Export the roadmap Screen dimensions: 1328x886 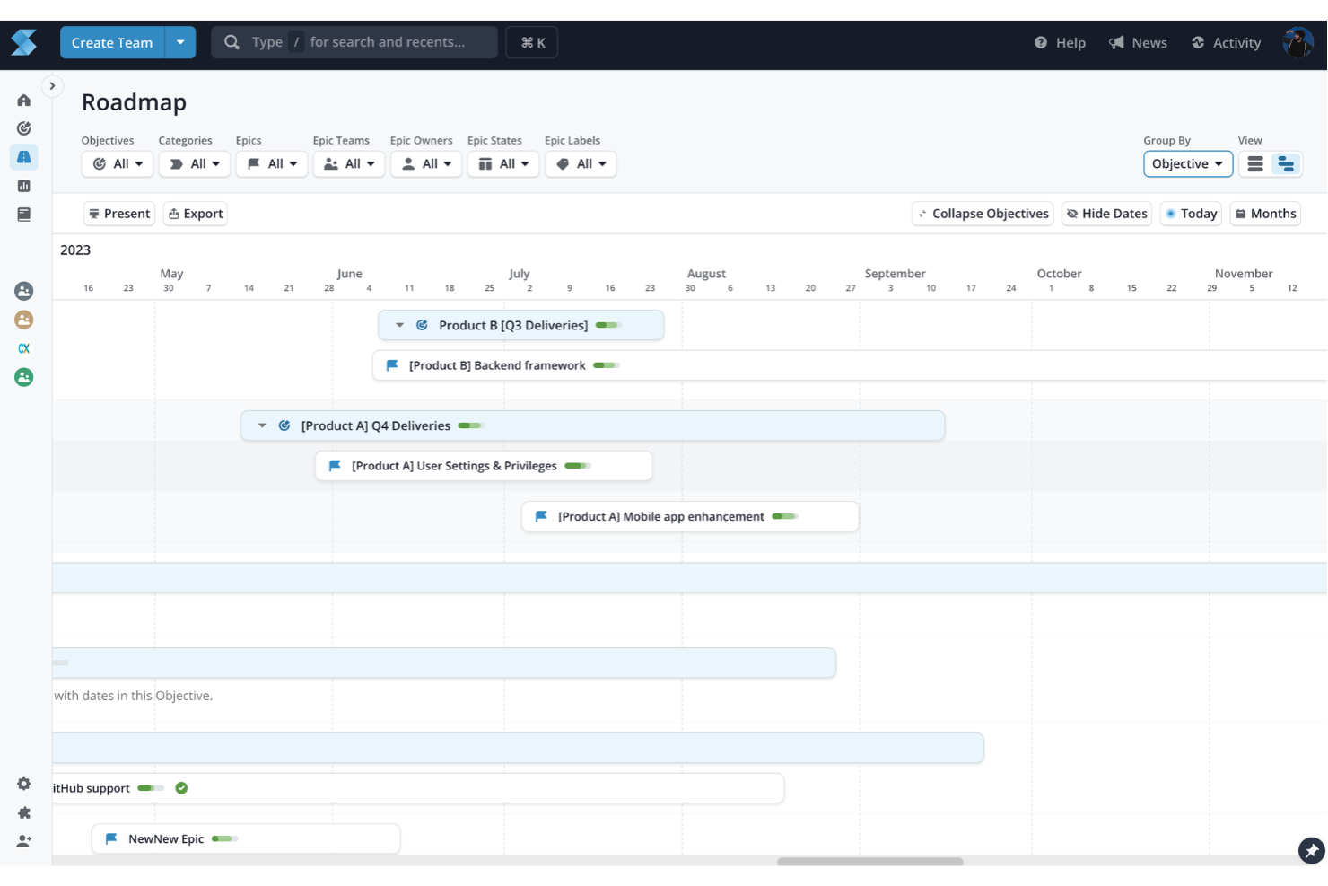195,213
